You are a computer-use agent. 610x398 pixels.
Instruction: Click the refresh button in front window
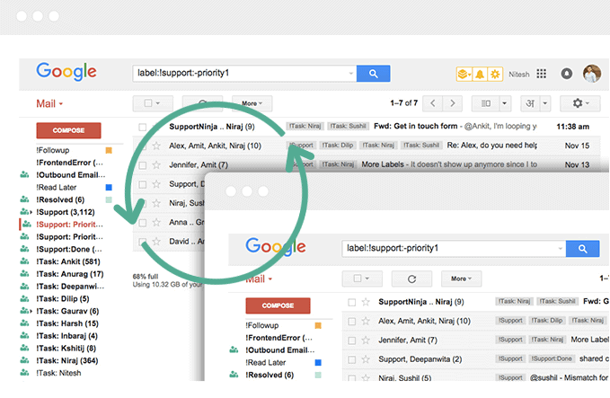pyautogui.click(x=411, y=279)
